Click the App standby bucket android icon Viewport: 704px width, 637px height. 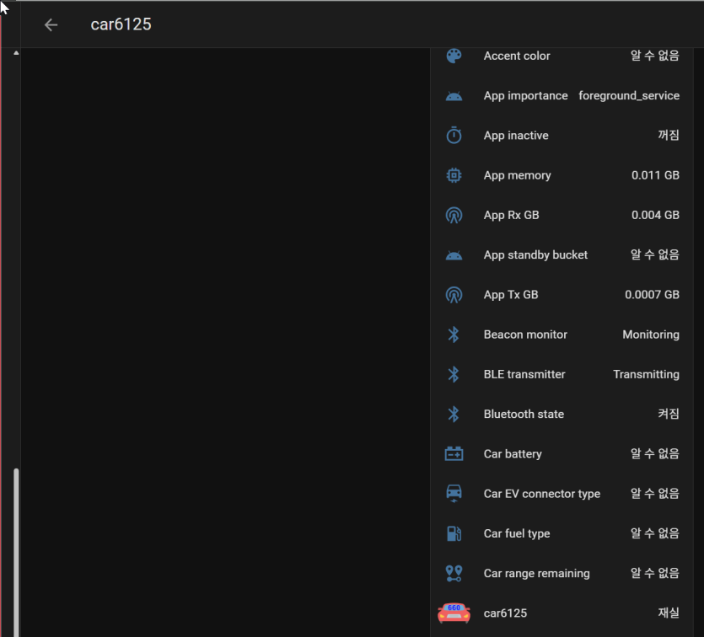coord(454,255)
